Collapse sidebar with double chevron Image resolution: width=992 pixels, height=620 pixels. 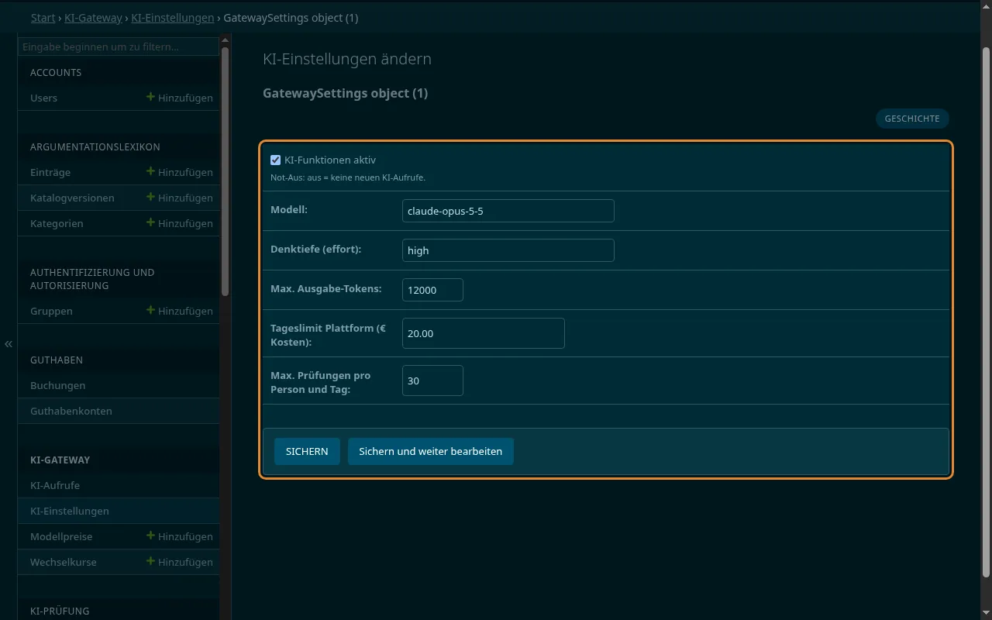[9, 343]
